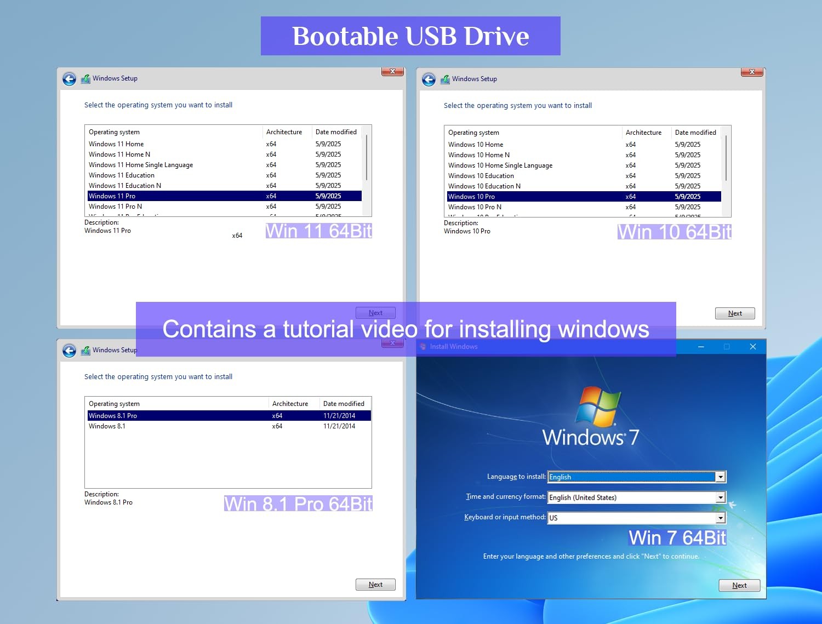The width and height of the screenshot is (822, 624).
Task: Click the back arrow in the Windows 11 setup window
Action: click(69, 79)
